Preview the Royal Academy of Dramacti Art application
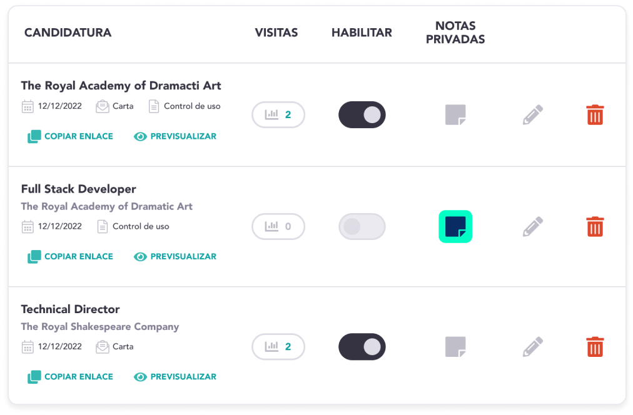The height and width of the screenshot is (415, 633). (175, 136)
